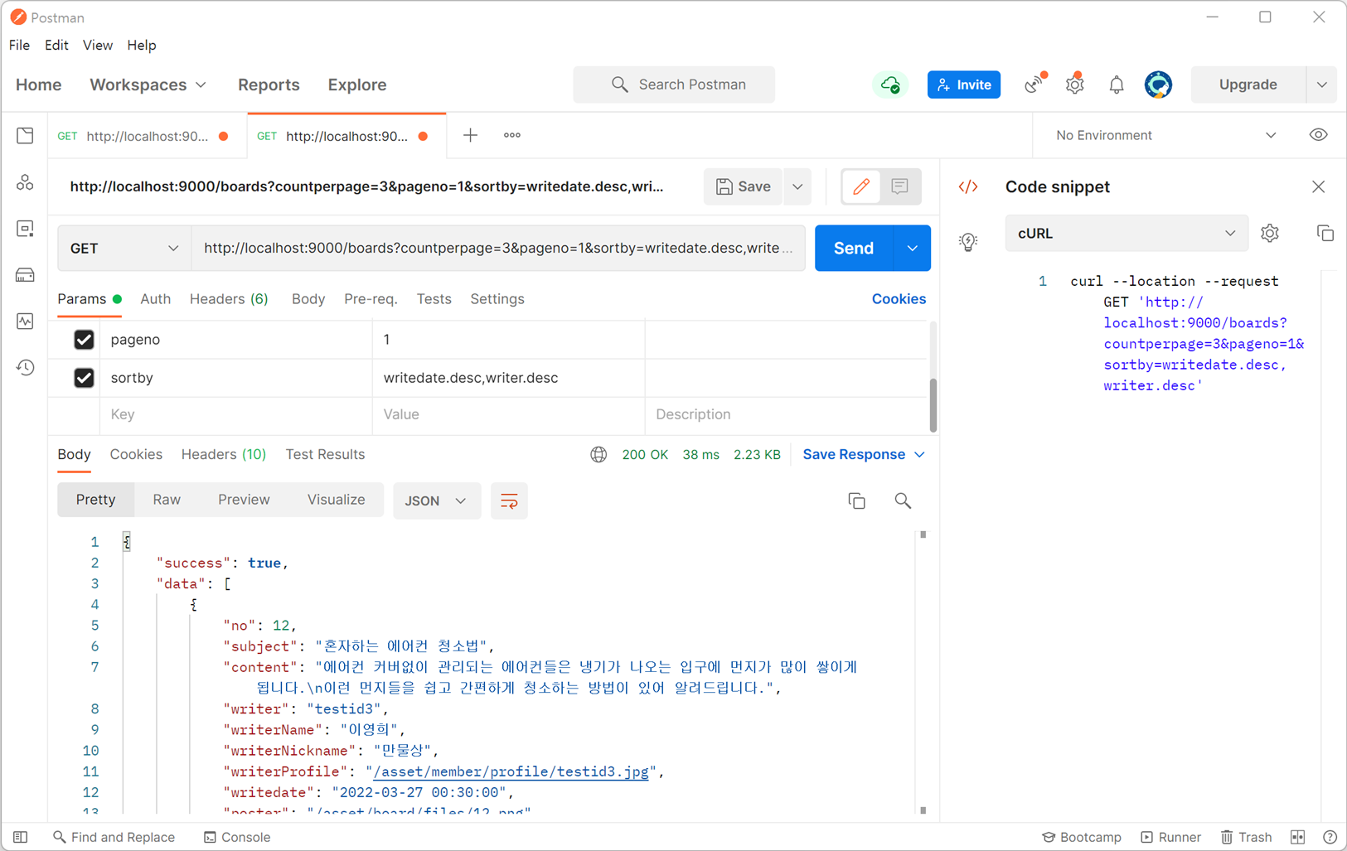The width and height of the screenshot is (1347, 851).
Task: Click the edit pencil icon
Action: point(861,186)
